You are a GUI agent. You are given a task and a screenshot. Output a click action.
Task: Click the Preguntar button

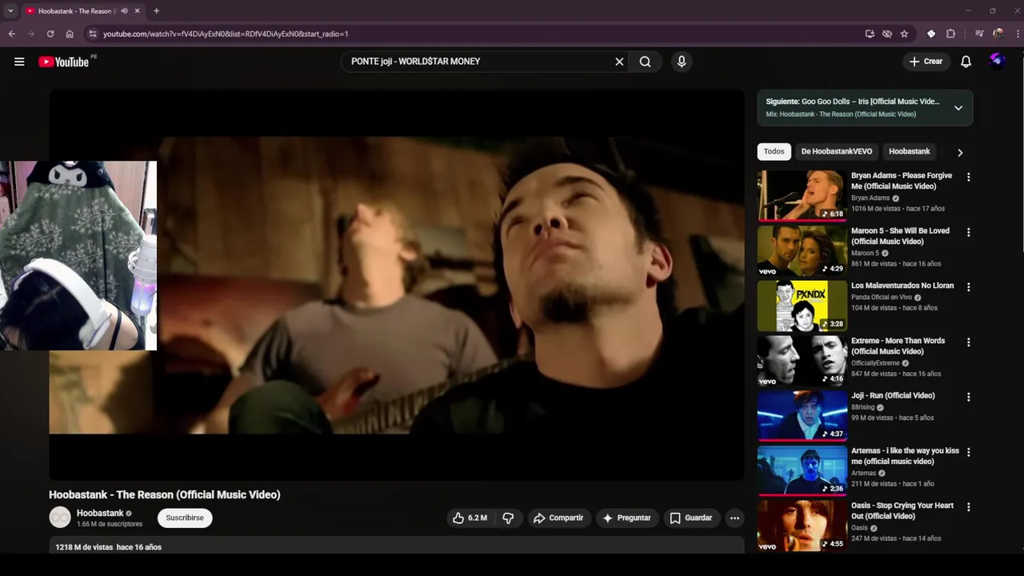pos(626,518)
